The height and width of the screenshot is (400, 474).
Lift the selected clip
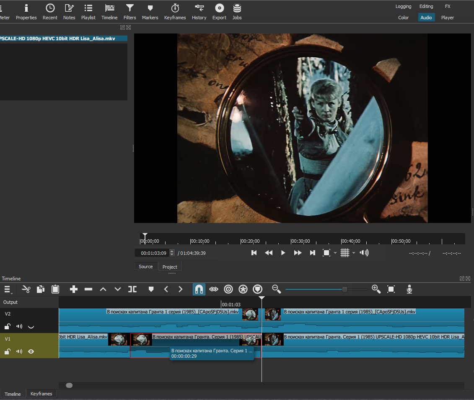pyautogui.click(x=103, y=290)
